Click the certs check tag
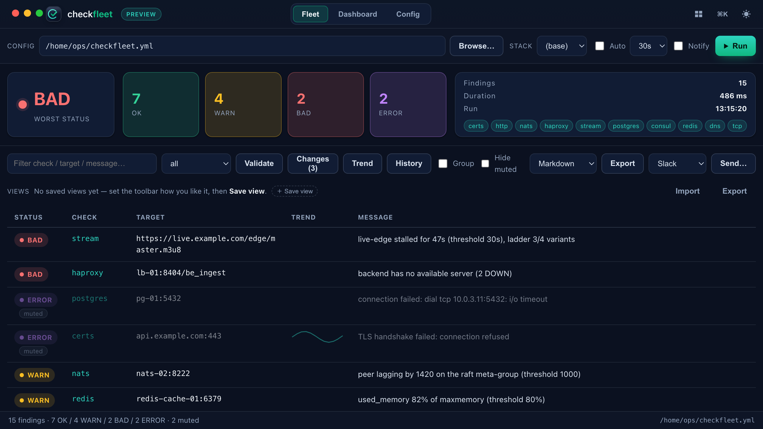The image size is (763, 429). 476,126
